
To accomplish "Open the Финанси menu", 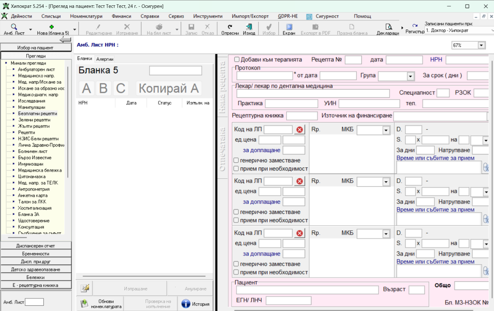I will click(121, 16).
